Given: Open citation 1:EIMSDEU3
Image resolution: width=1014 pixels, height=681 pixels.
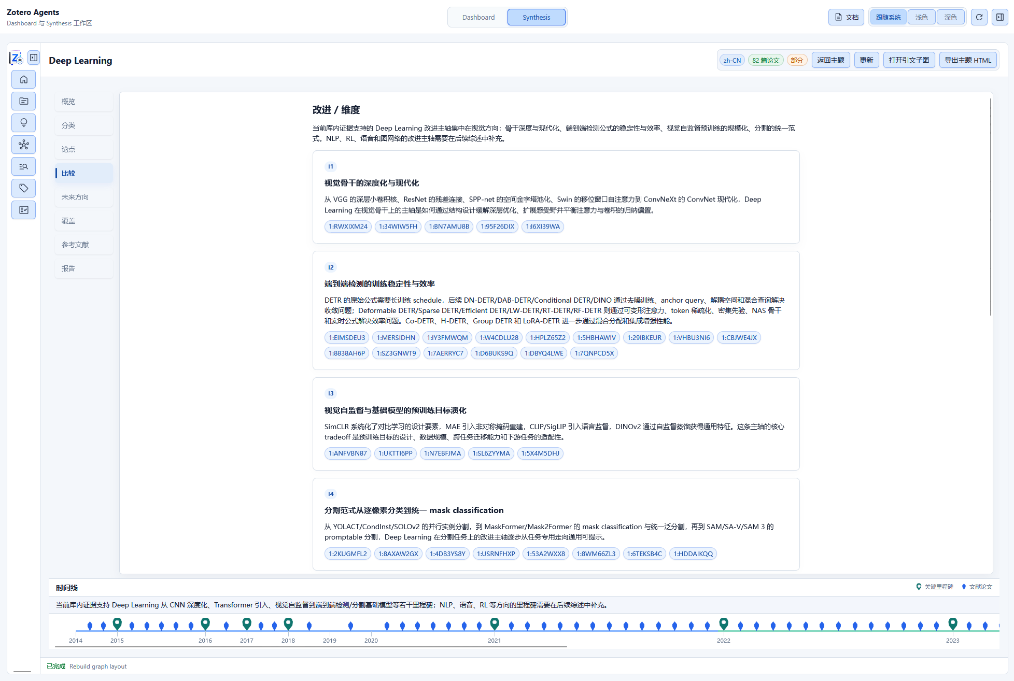Looking at the screenshot, I should click(x=347, y=337).
